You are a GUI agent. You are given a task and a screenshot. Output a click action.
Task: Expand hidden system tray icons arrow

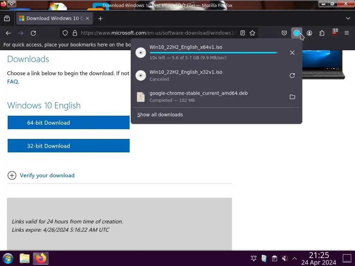[x=295, y=258]
